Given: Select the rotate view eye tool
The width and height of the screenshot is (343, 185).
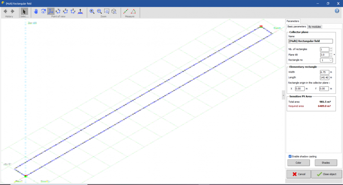Looking at the screenshot, I should 43,11.
